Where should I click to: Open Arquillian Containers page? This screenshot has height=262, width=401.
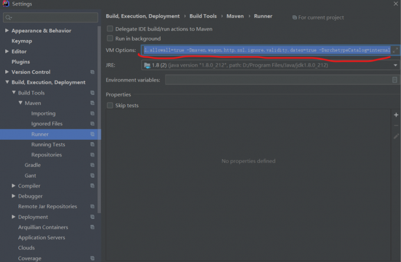click(x=43, y=227)
